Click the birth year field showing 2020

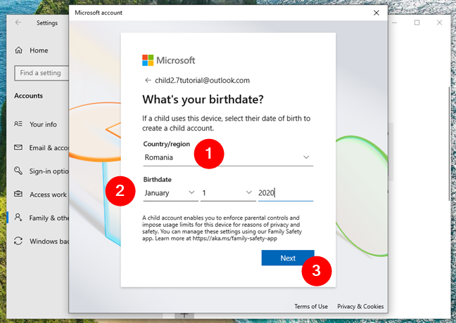click(285, 193)
